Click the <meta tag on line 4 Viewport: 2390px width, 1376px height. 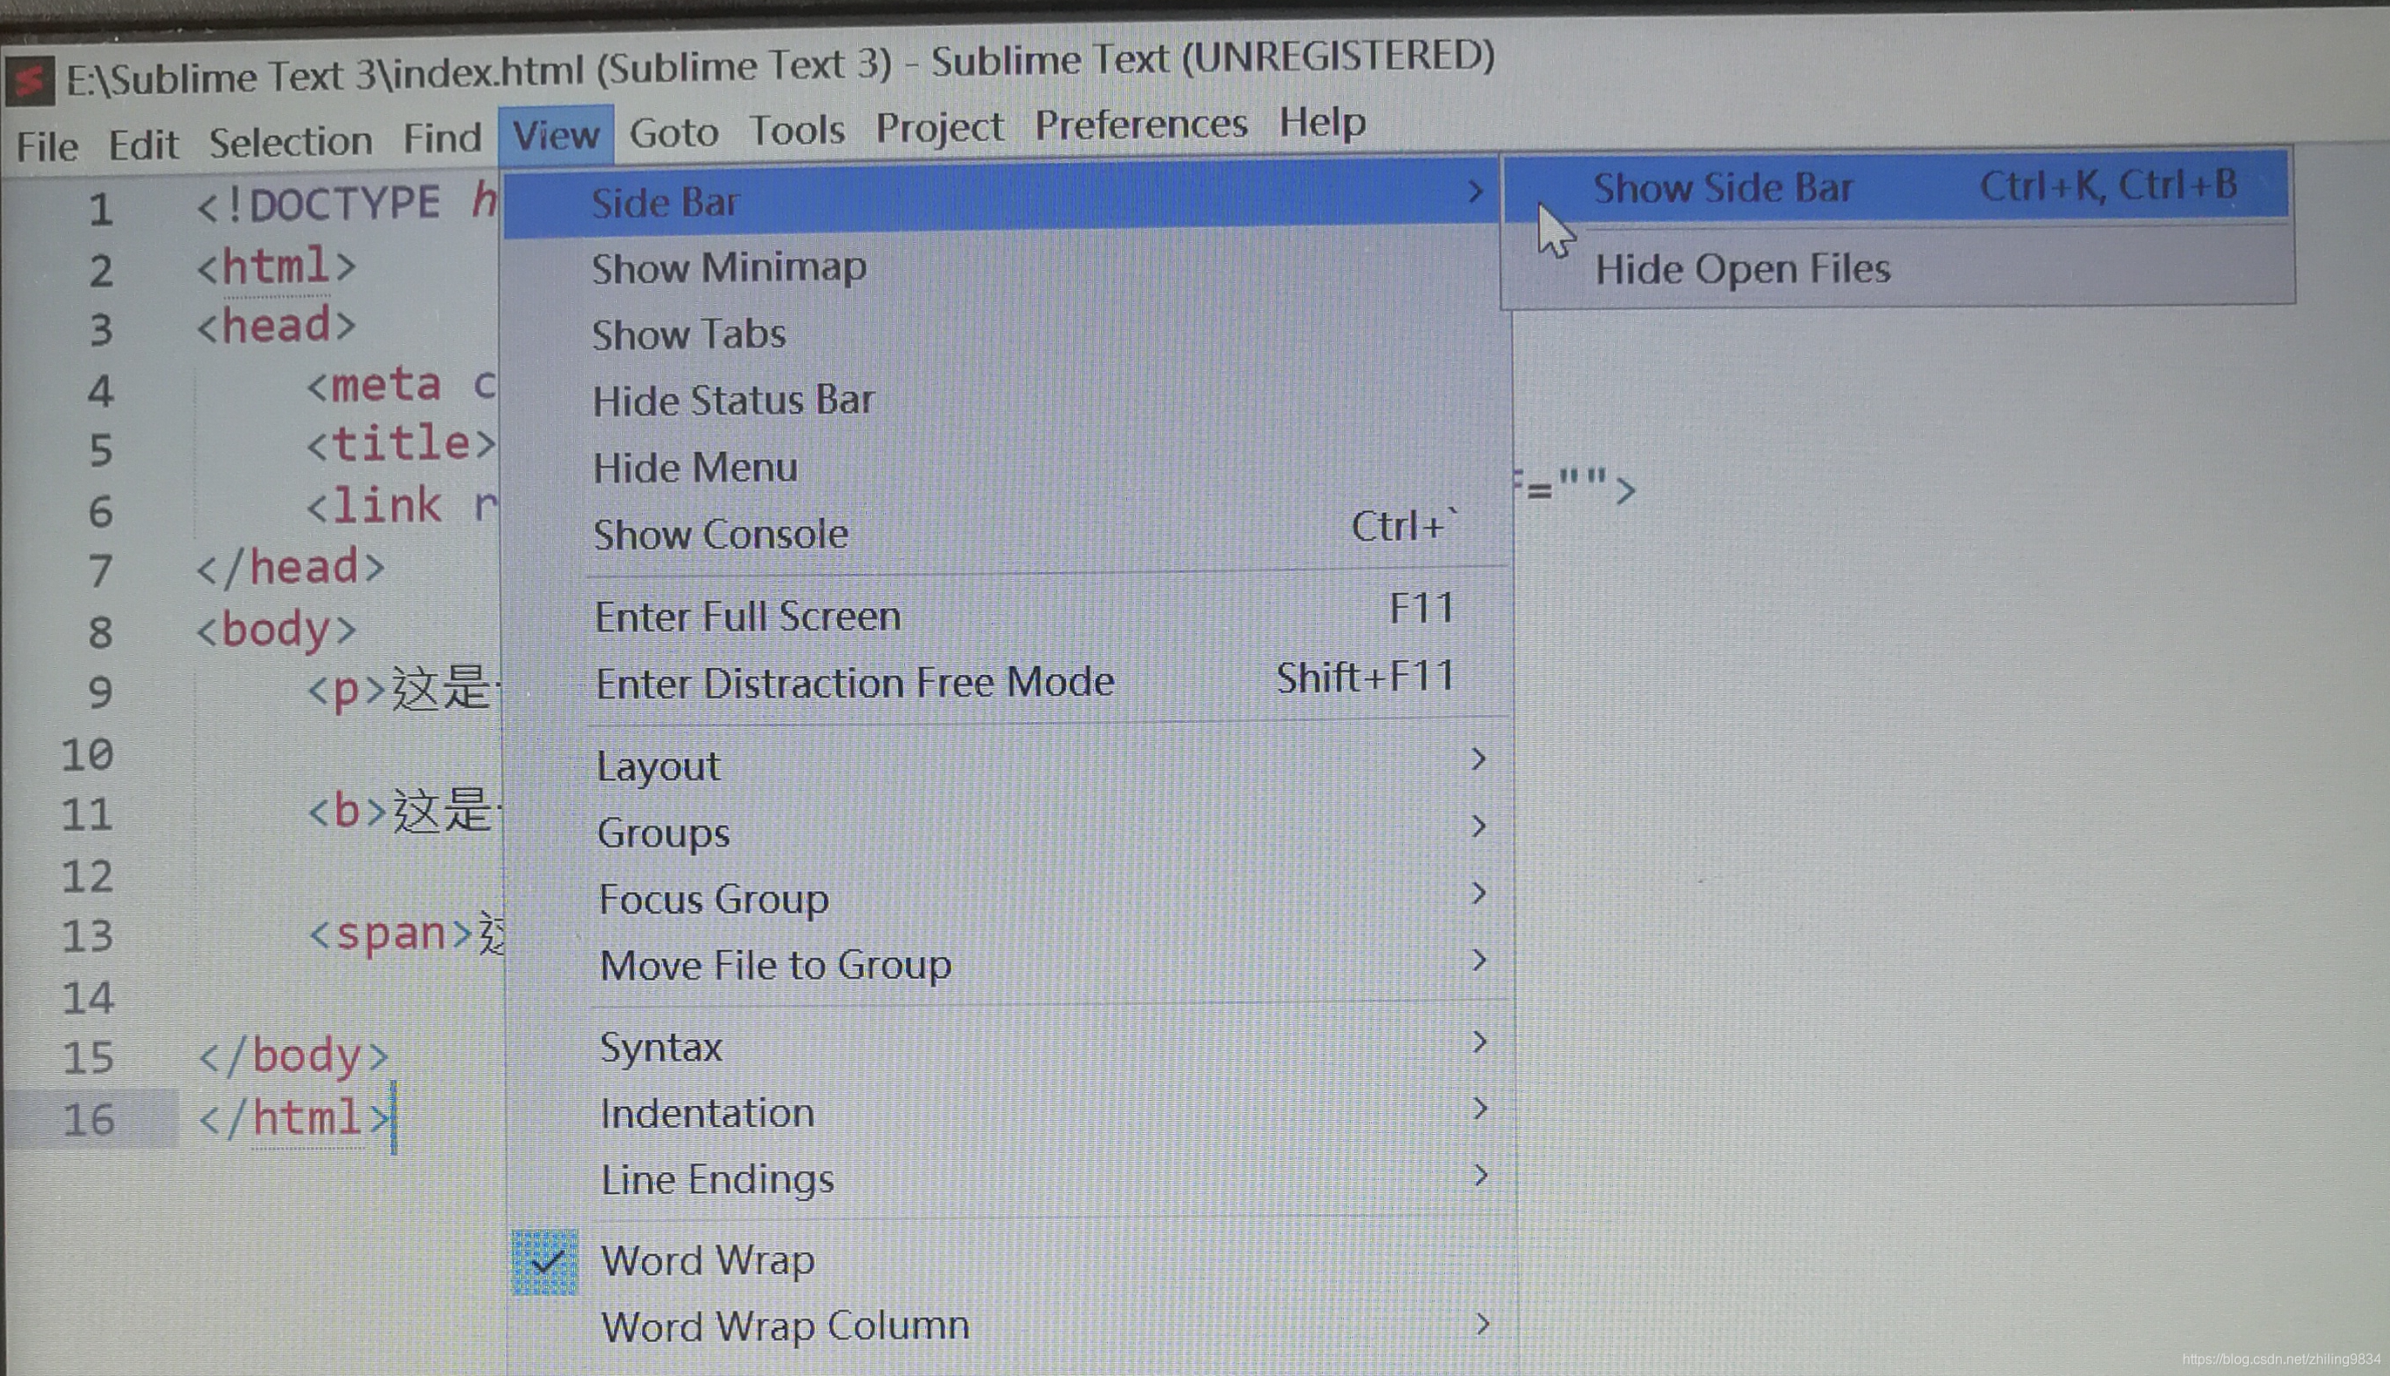pos(375,386)
